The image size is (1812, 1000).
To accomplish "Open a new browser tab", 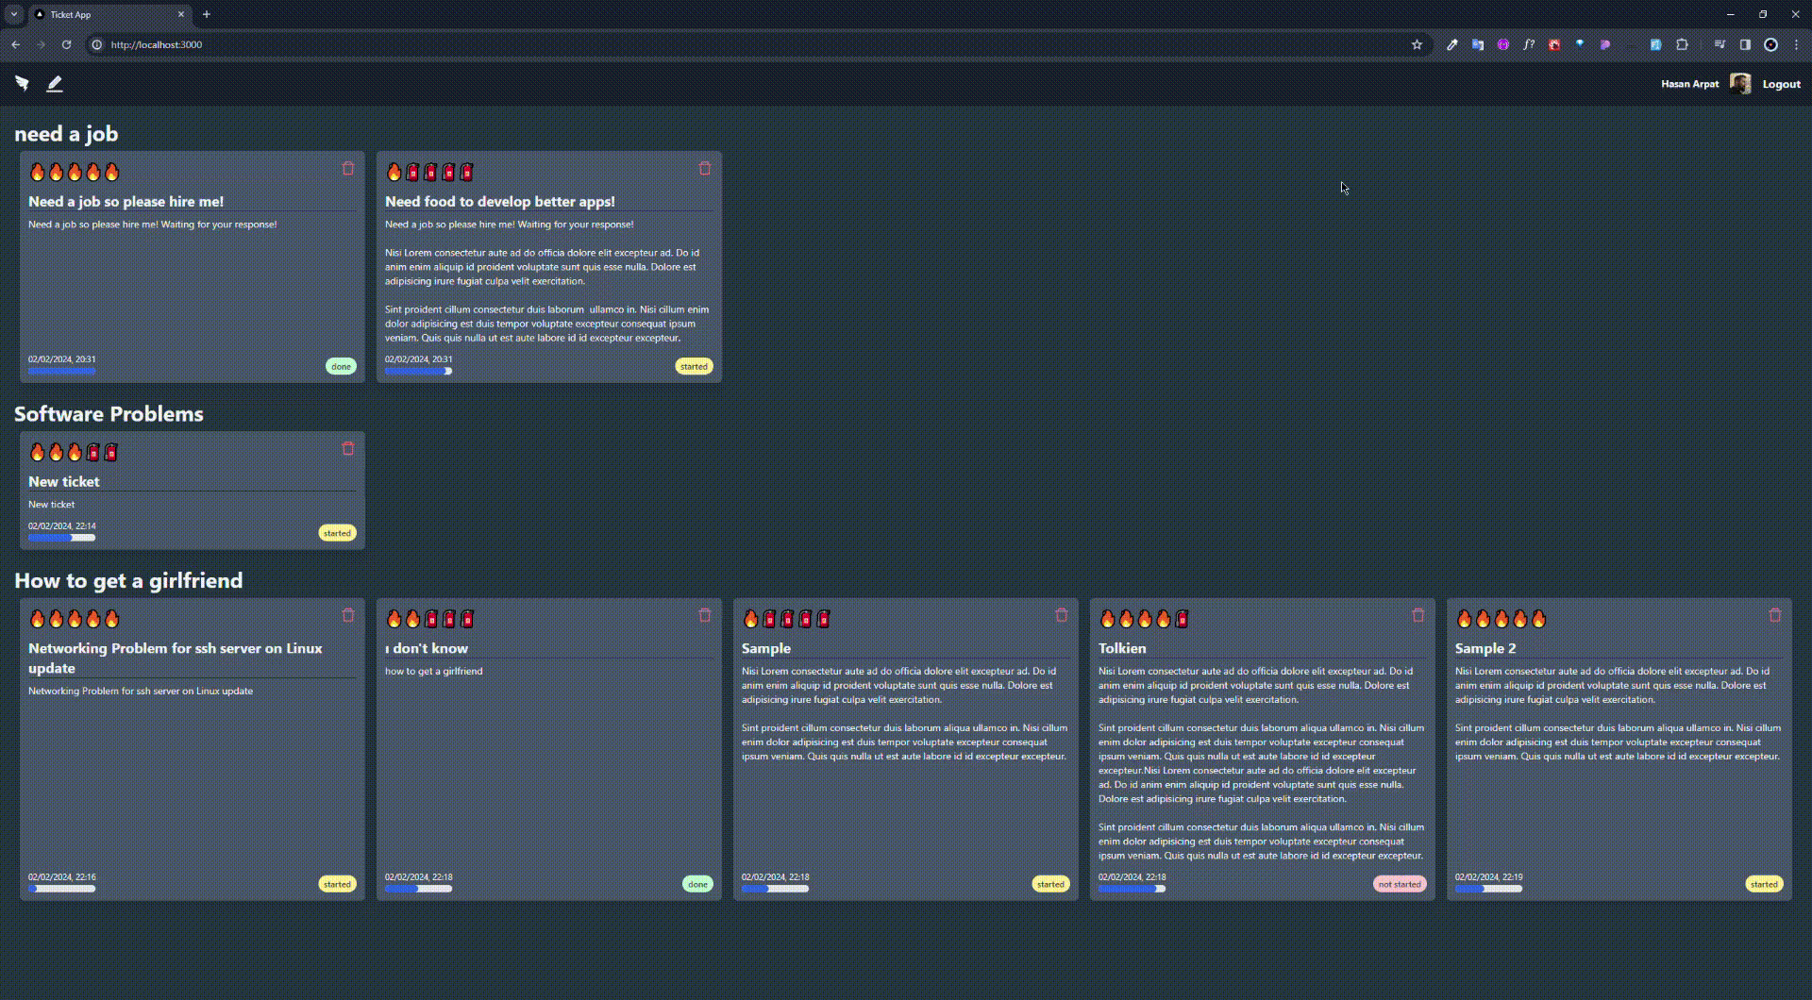I will [x=207, y=14].
